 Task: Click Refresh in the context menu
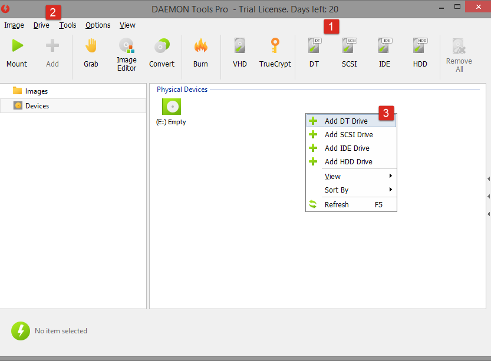pyautogui.click(x=351, y=204)
